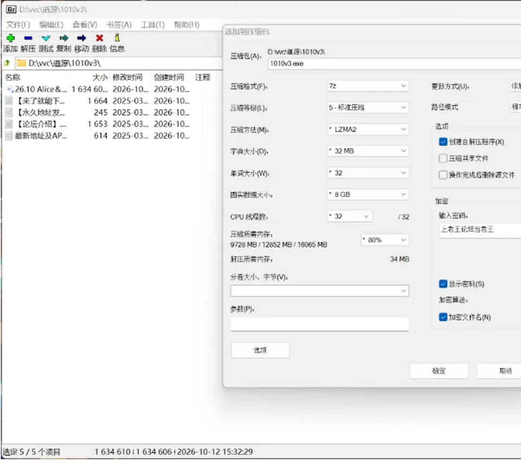Click icon of 【论坛介绍】 file
Viewport: 521px width, 460px height.
(x=9, y=124)
